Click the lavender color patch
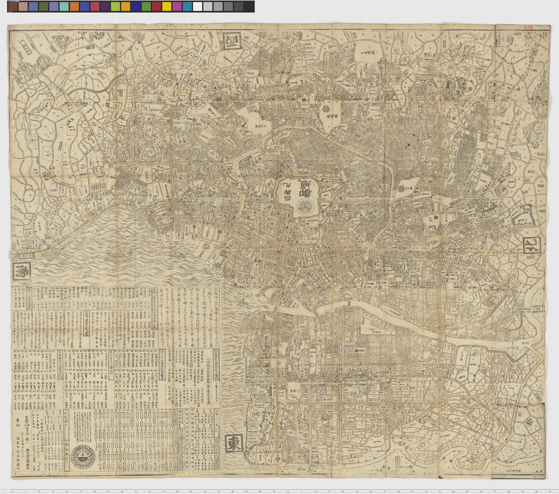 pos(54,7)
